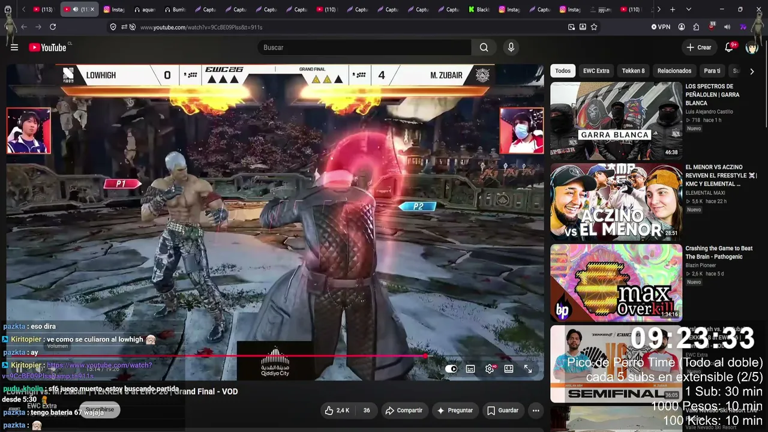Switch the player to theater mode
The height and width of the screenshot is (432, 768).
509,369
